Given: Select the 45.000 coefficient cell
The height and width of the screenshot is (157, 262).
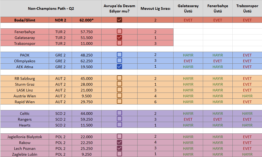Looking at the screenshot, I should click(x=87, y=78).
